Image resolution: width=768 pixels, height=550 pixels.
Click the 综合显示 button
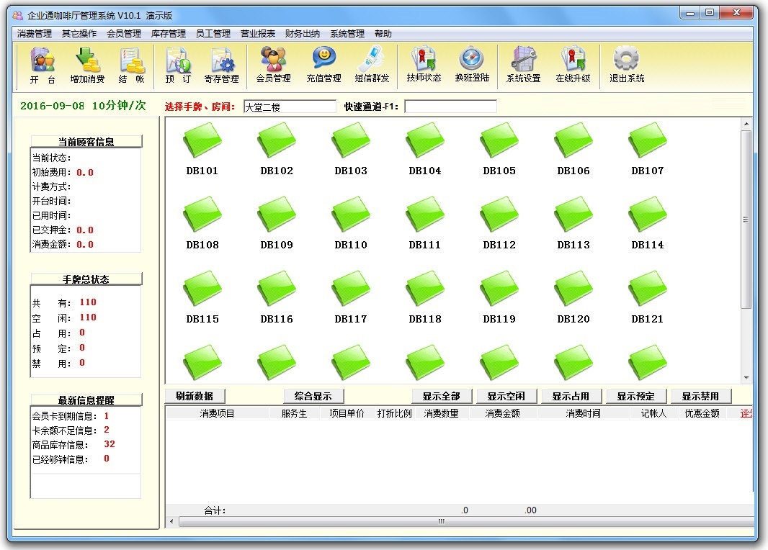313,396
